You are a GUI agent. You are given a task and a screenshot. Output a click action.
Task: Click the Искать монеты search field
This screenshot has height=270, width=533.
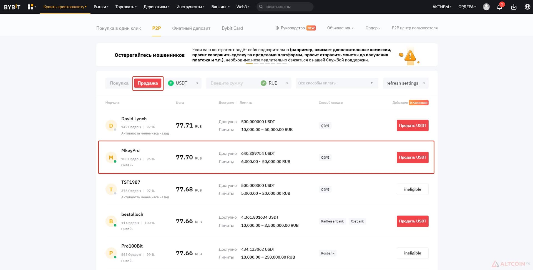click(x=285, y=7)
